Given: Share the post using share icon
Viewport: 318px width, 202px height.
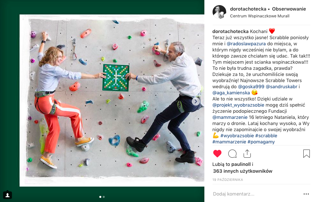Looking at the screenshot, I should coord(247,154).
